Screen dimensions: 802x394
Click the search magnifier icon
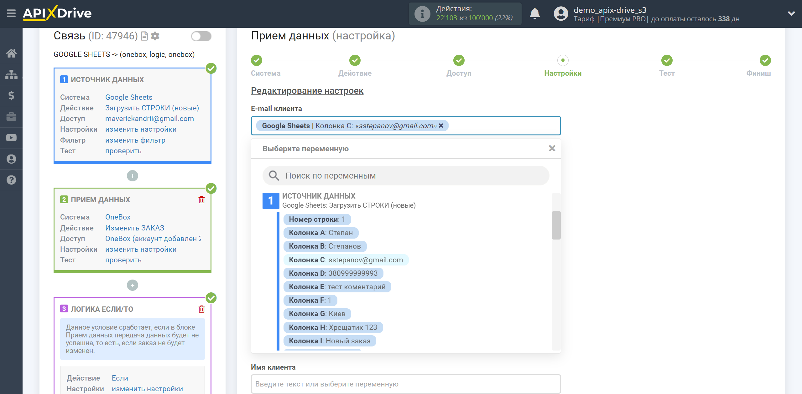tap(274, 175)
